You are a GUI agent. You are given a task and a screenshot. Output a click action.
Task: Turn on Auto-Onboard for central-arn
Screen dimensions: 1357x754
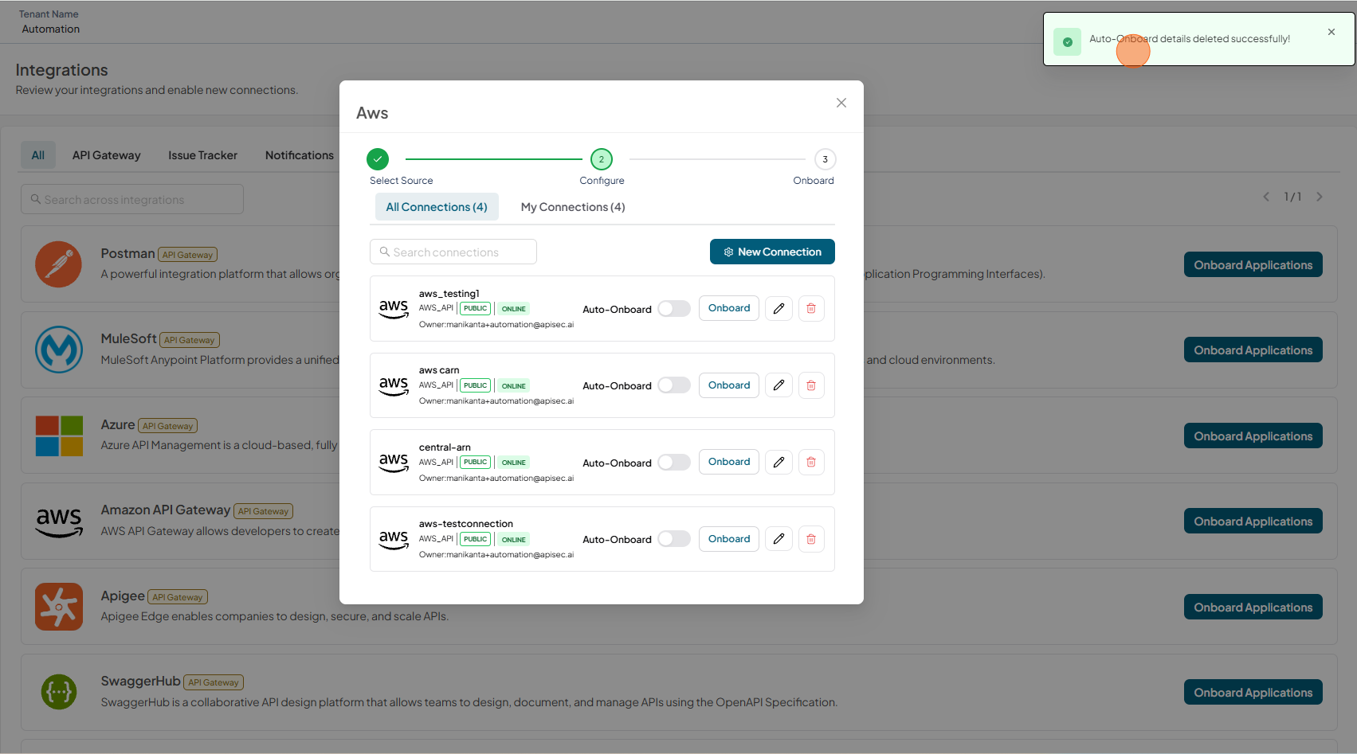click(x=674, y=463)
